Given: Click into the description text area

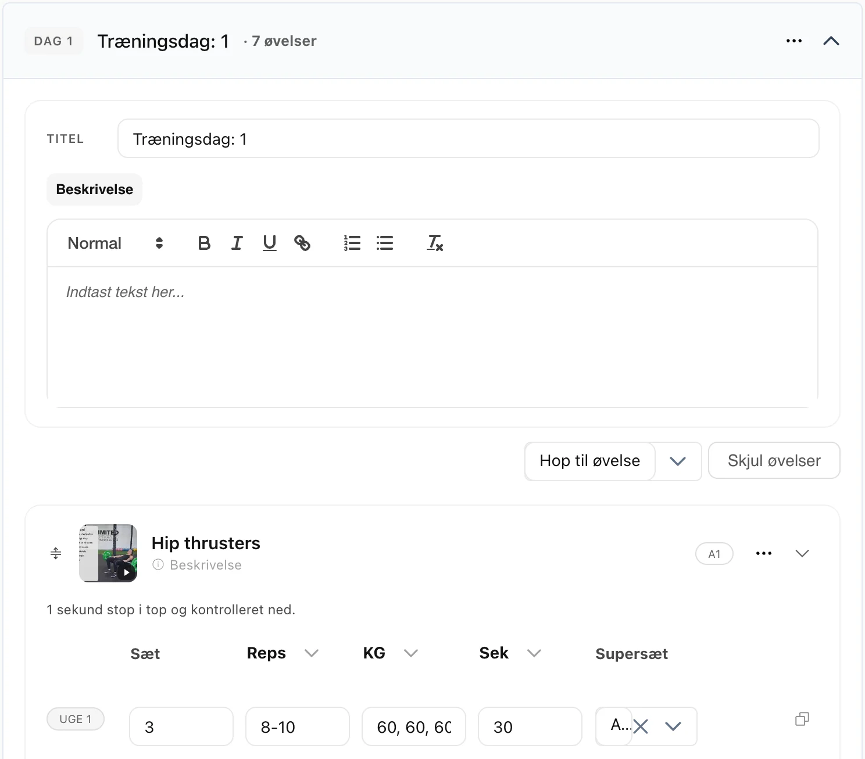Looking at the screenshot, I should pos(432,336).
